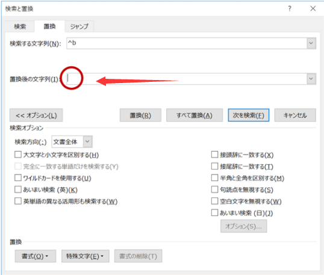This screenshot has height=275, width=324.
Task: Collapse options with << オプション(L) button
Action: point(36,115)
